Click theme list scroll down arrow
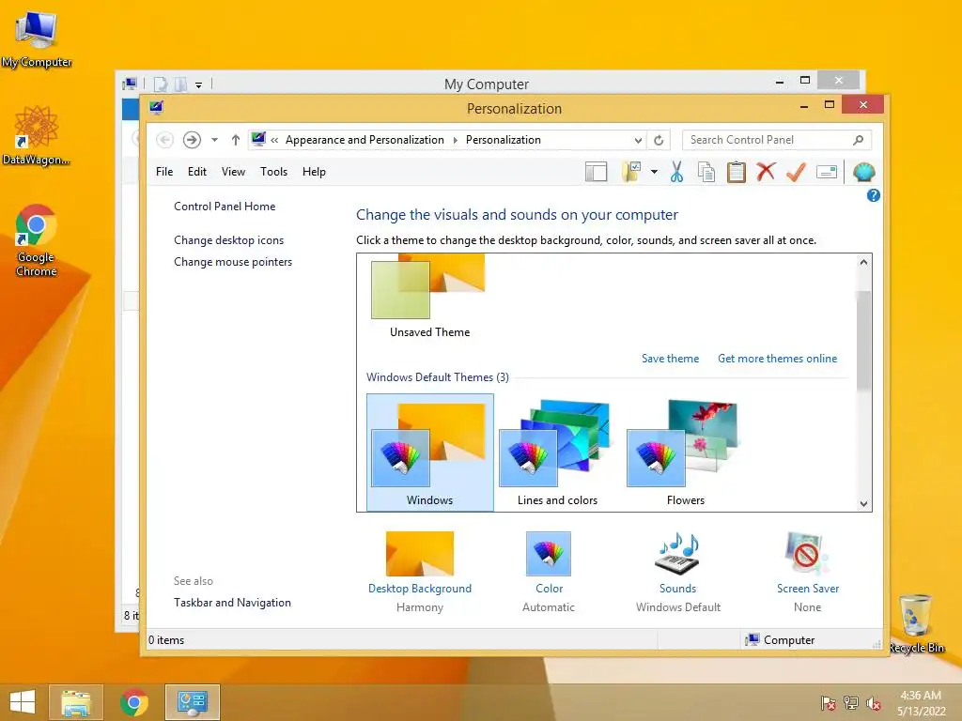This screenshot has height=721, width=962. 863,504
